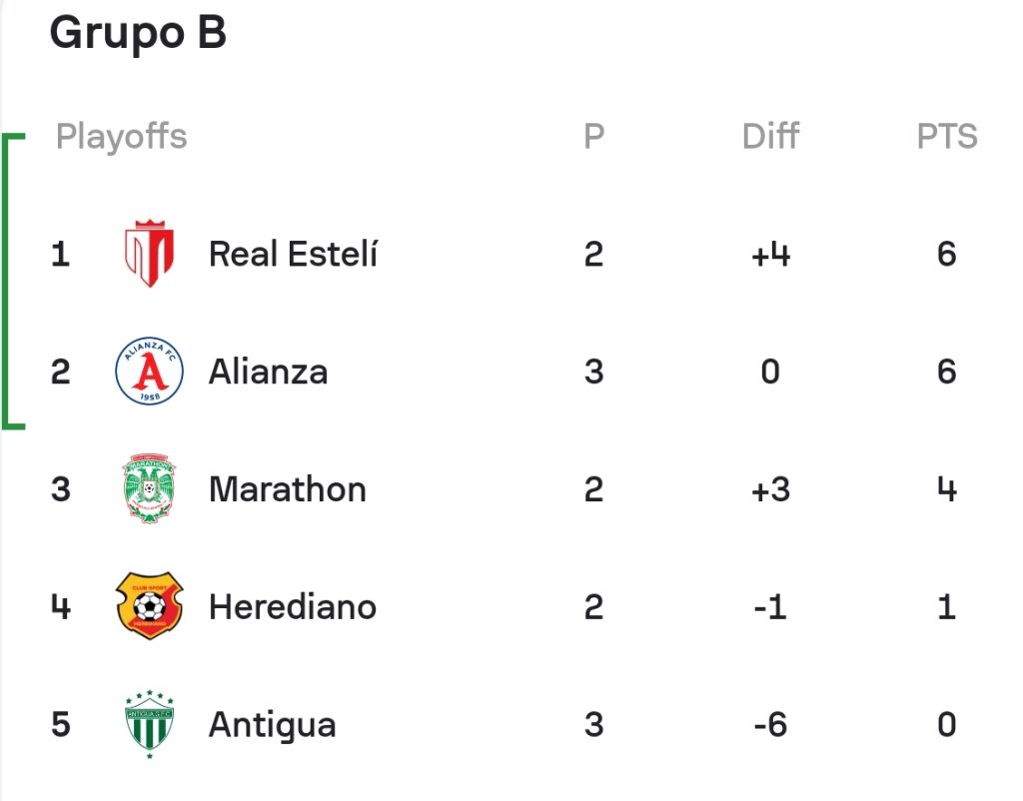Viewport: 1023px width, 801px height.
Task: Select the Herediano team name
Action: 293,606
